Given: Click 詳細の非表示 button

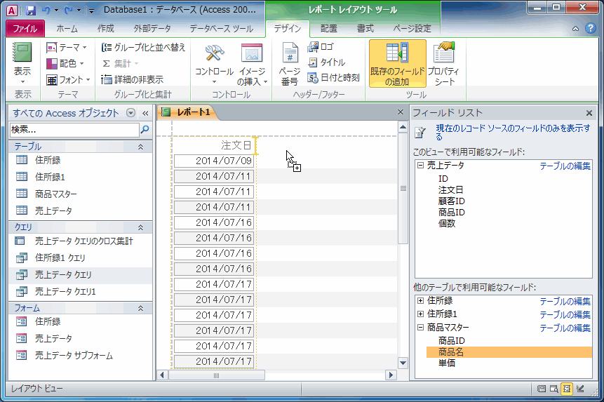Looking at the screenshot, I should coord(133,79).
